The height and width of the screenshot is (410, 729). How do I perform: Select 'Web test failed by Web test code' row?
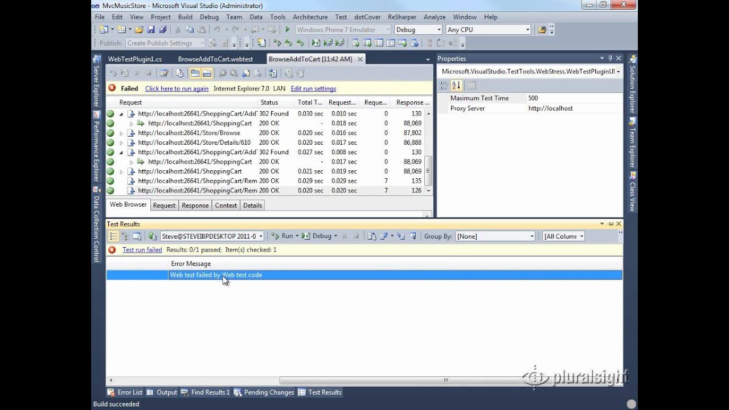click(364, 275)
